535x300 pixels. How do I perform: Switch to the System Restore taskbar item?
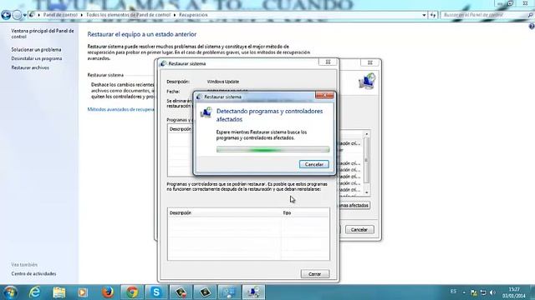(x=253, y=292)
